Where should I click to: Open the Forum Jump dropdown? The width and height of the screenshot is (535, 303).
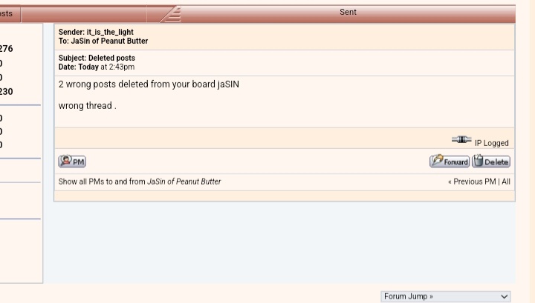(x=447, y=296)
